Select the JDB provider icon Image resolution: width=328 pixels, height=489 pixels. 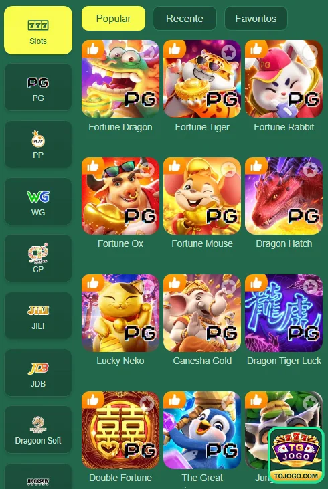point(38,373)
